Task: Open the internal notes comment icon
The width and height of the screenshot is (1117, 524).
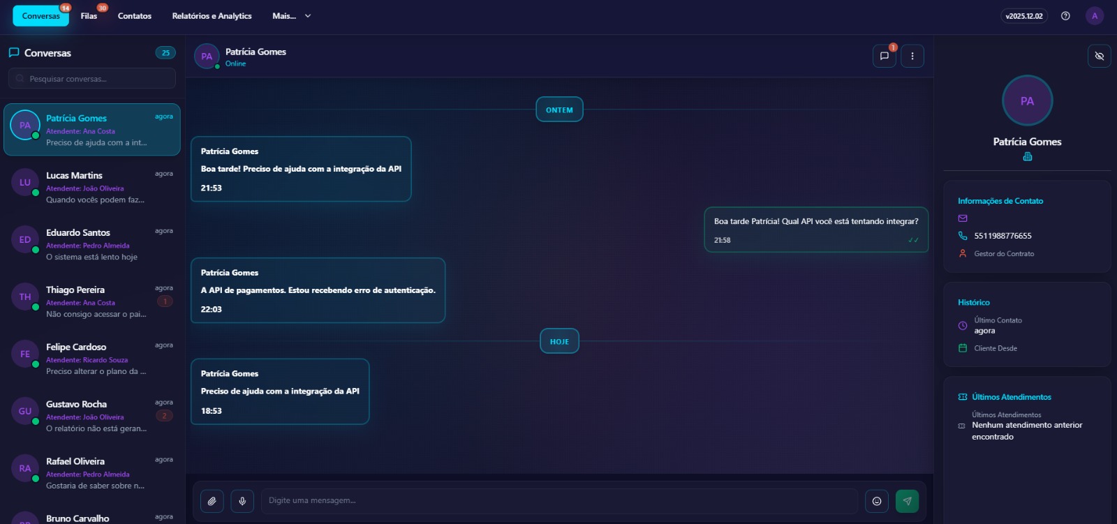Action: pyautogui.click(x=885, y=56)
